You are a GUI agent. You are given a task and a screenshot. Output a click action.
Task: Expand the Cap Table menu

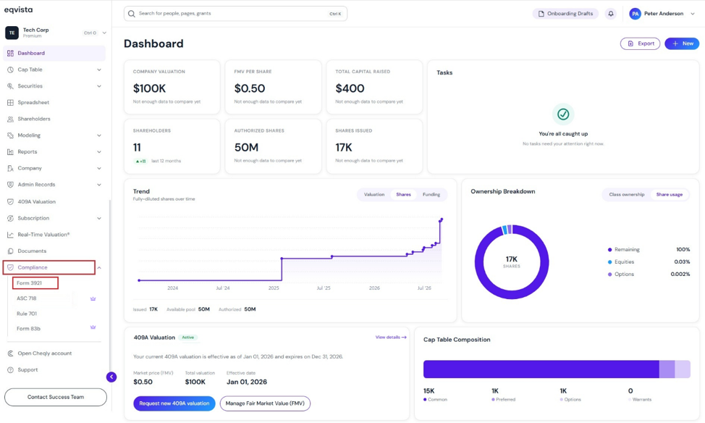pos(99,70)
